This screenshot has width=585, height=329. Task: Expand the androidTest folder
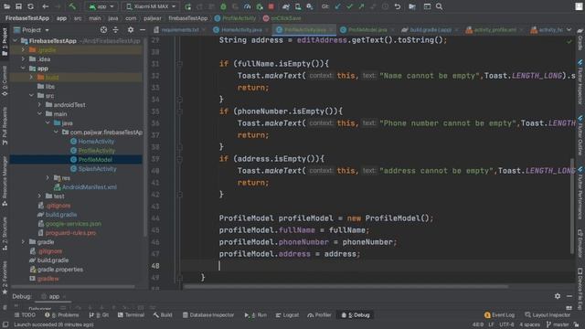coord(39,105)
